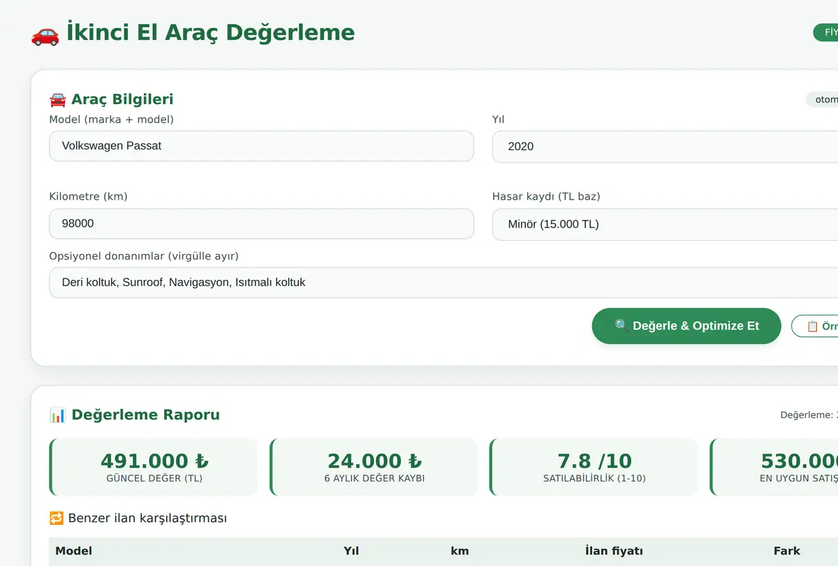The height and width of the screenshot is (566, 838).
Task: Click the İlan fiyatı column header
Action: click(x=614, y=551)
